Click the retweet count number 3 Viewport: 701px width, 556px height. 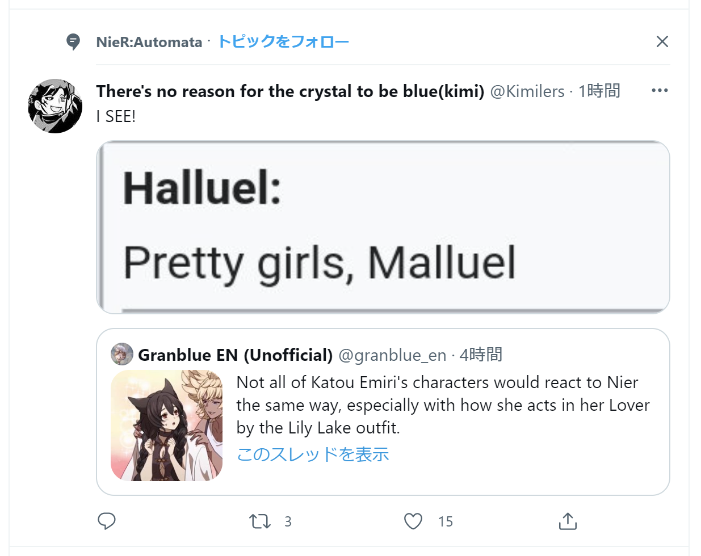pos(288,521)
